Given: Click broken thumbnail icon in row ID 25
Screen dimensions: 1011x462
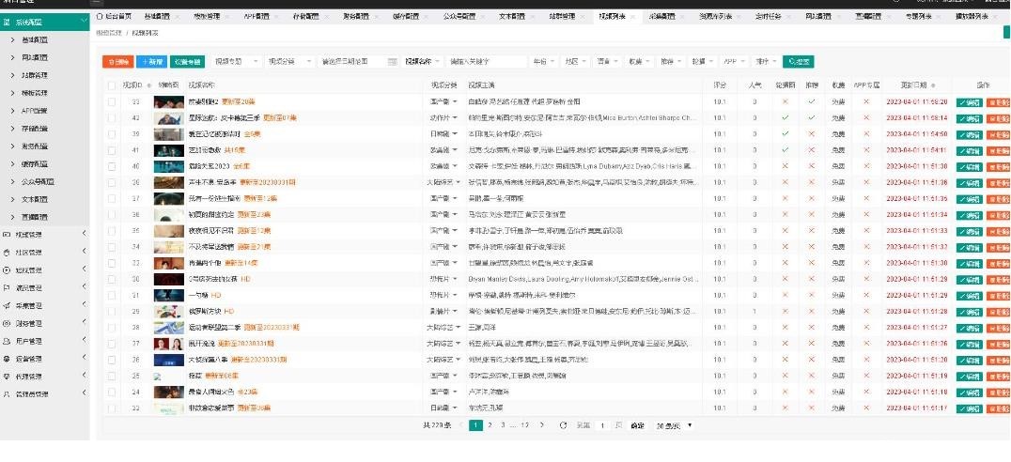Looking at the screenshot, I should 157,376.
